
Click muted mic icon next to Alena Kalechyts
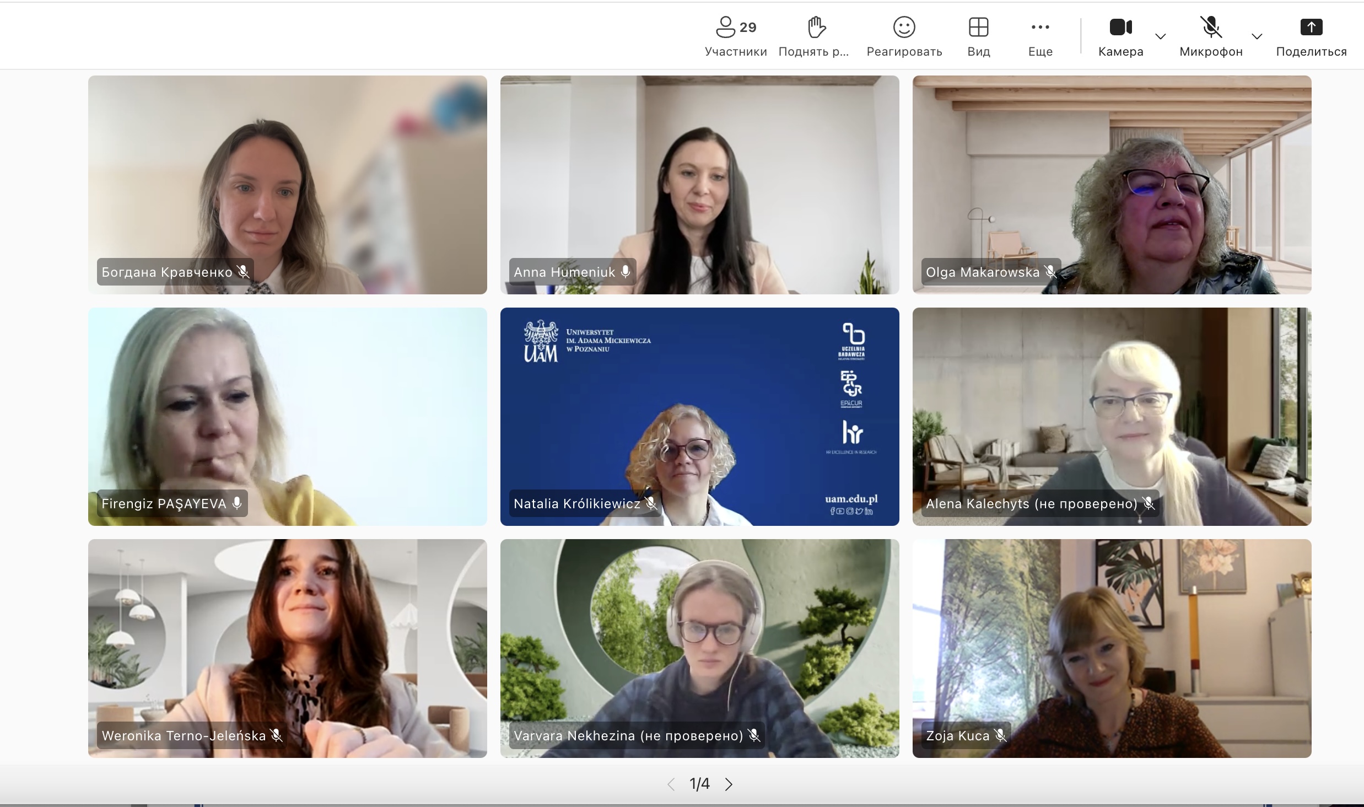1149,503
